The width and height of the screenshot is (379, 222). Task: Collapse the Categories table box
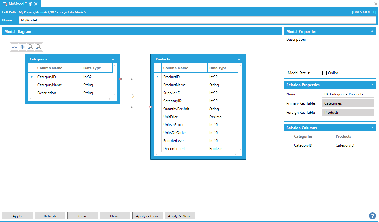tap(113, 59)
